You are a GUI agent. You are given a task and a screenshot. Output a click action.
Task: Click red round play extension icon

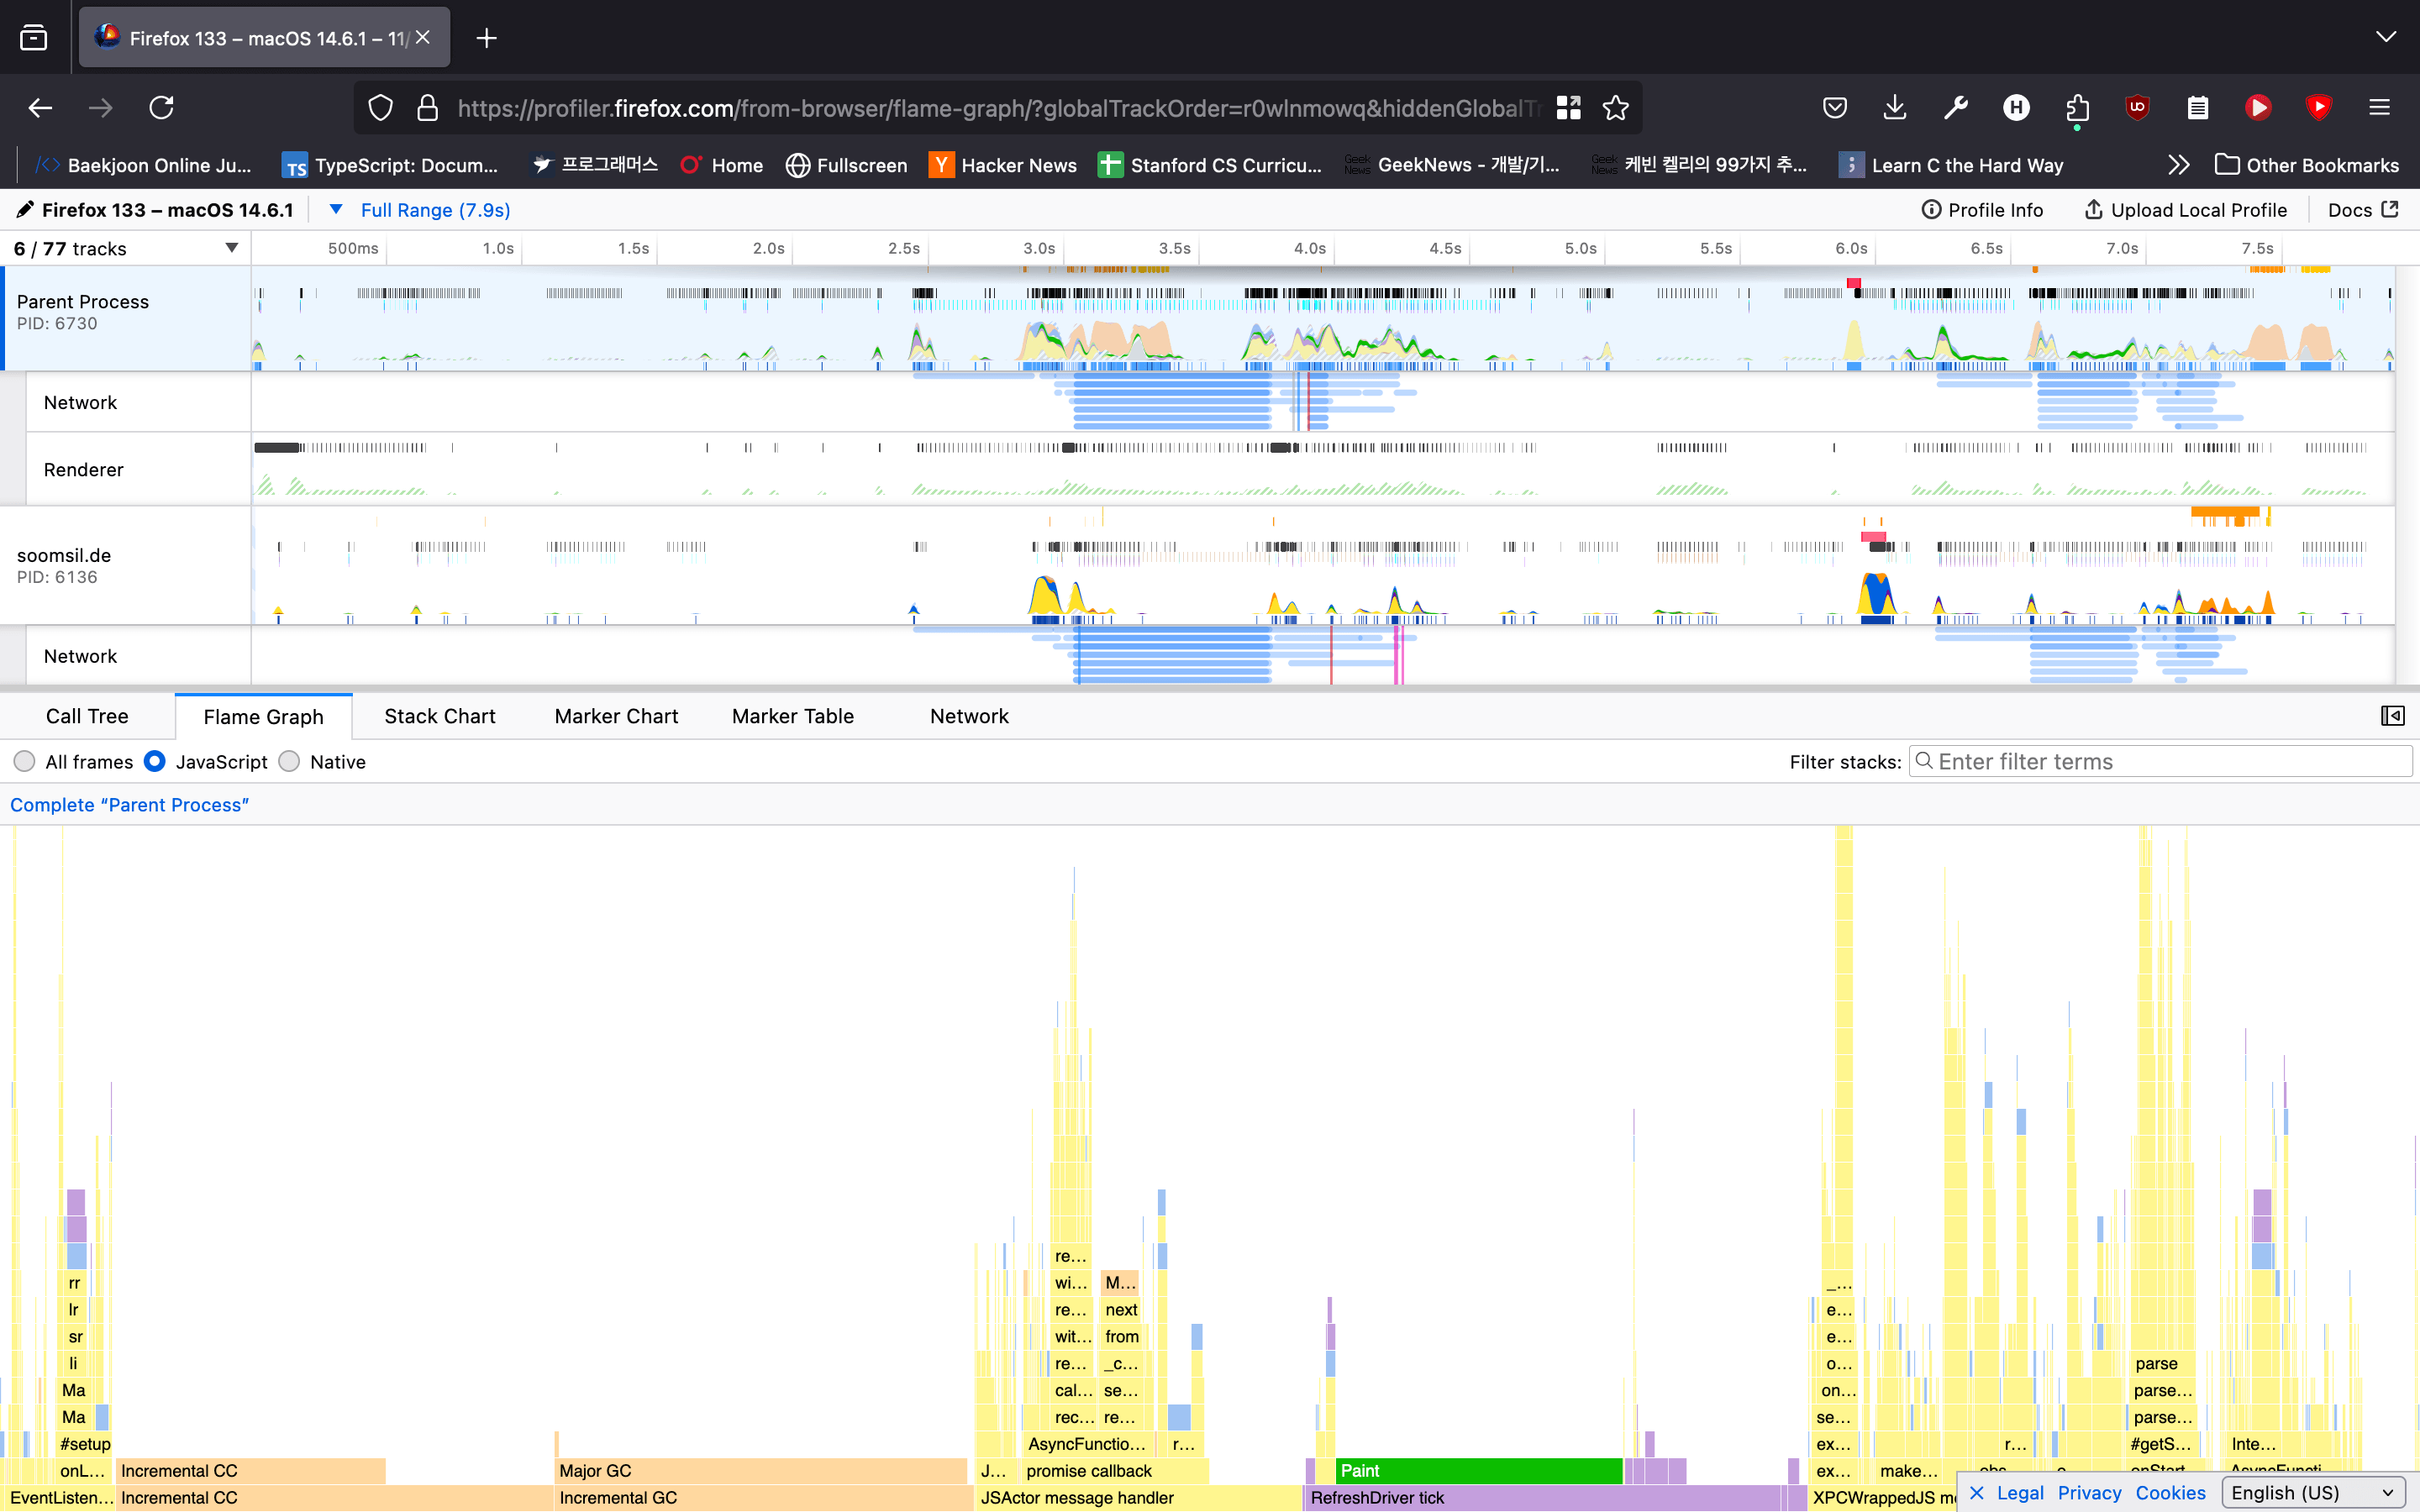[x=2258, y=107]
